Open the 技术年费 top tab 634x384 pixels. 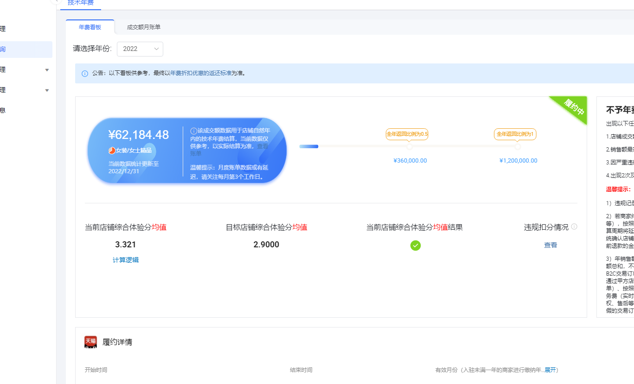80,3
